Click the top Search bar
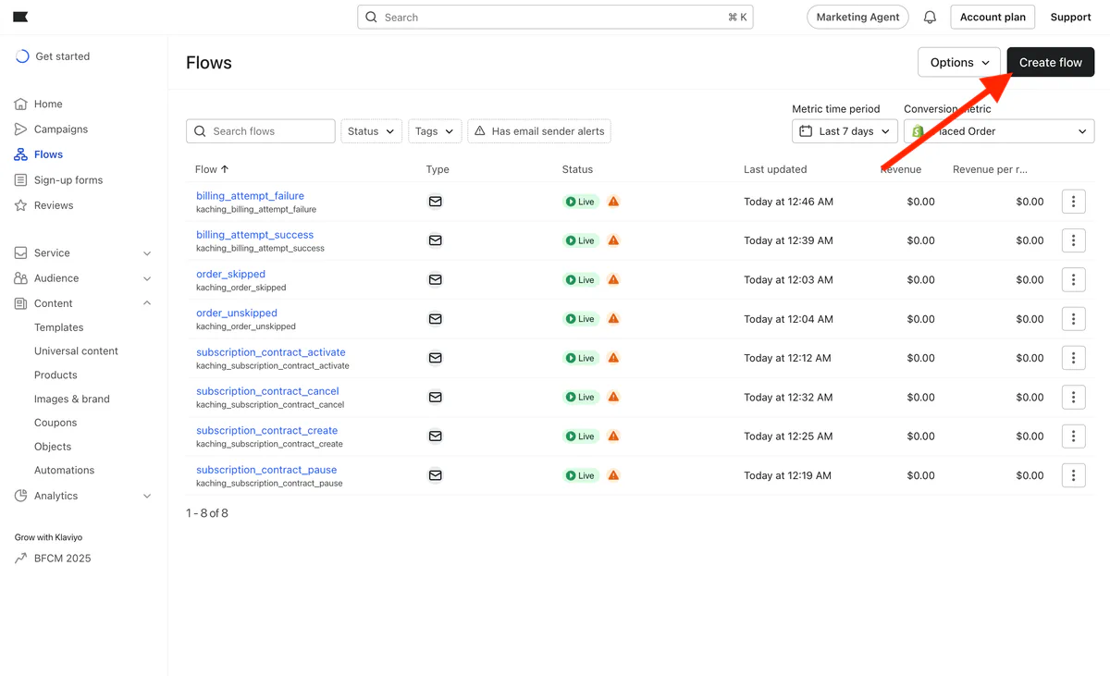This screenshot has width=1110, height=676. (555, 18)
